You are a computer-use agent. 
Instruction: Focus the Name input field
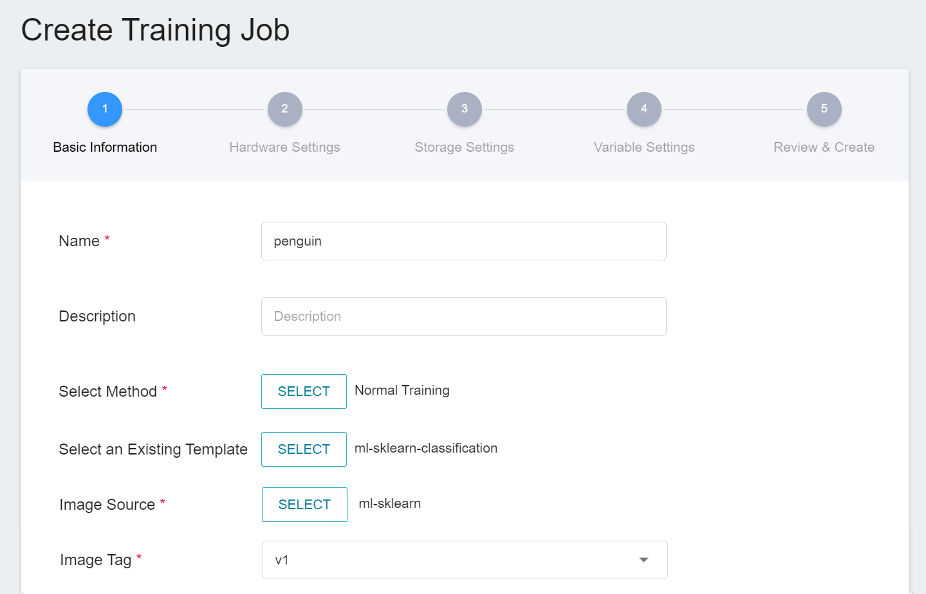pyautogui.click(x=463, y=241)
